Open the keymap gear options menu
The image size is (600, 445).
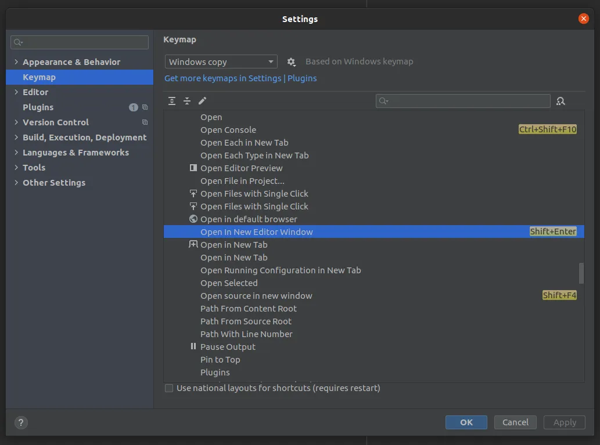coord(292,62)
